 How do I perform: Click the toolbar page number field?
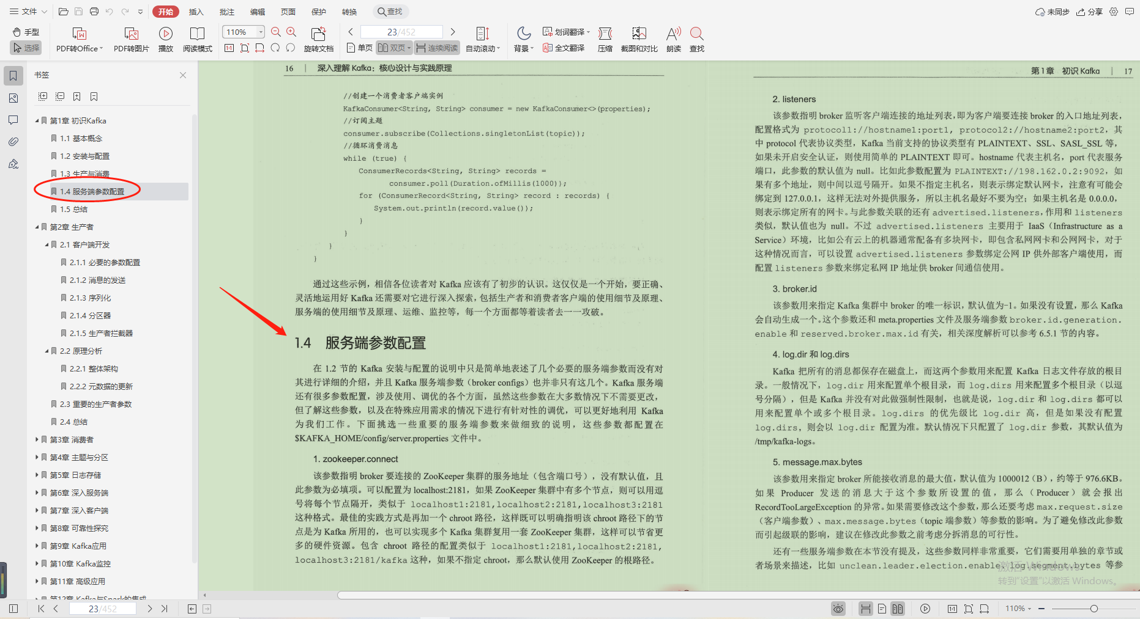401,32
